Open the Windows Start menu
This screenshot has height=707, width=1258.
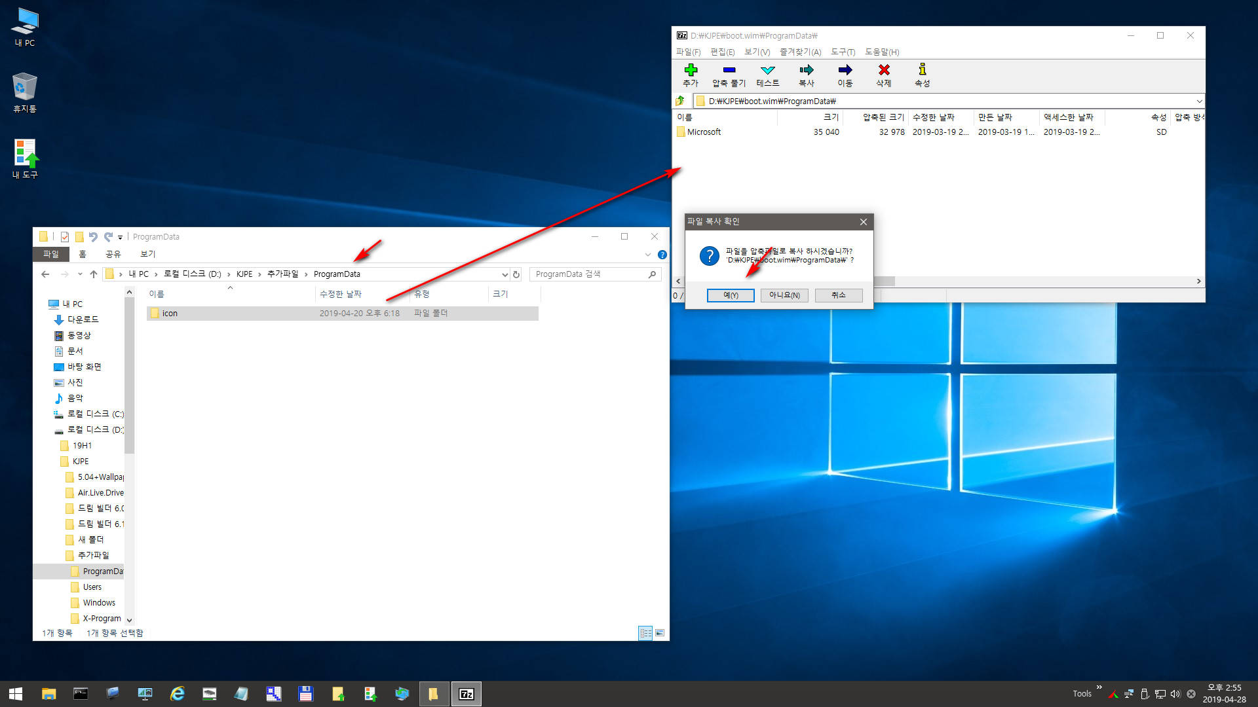16,694
